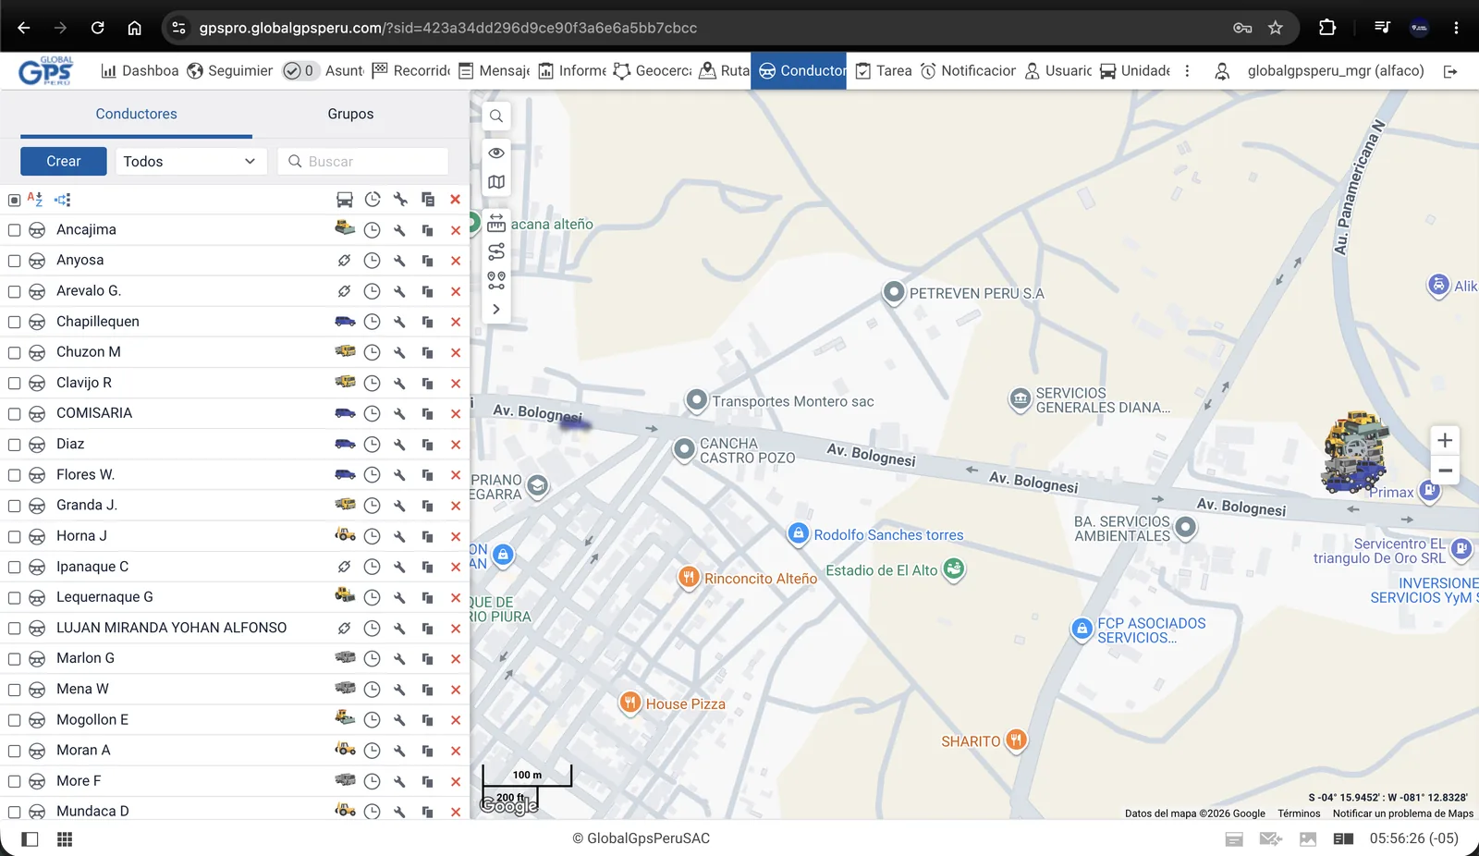The height and width of the screenshot is (856, 1479).
Task: Open the Unidades menu
Action: point(1134,71)
